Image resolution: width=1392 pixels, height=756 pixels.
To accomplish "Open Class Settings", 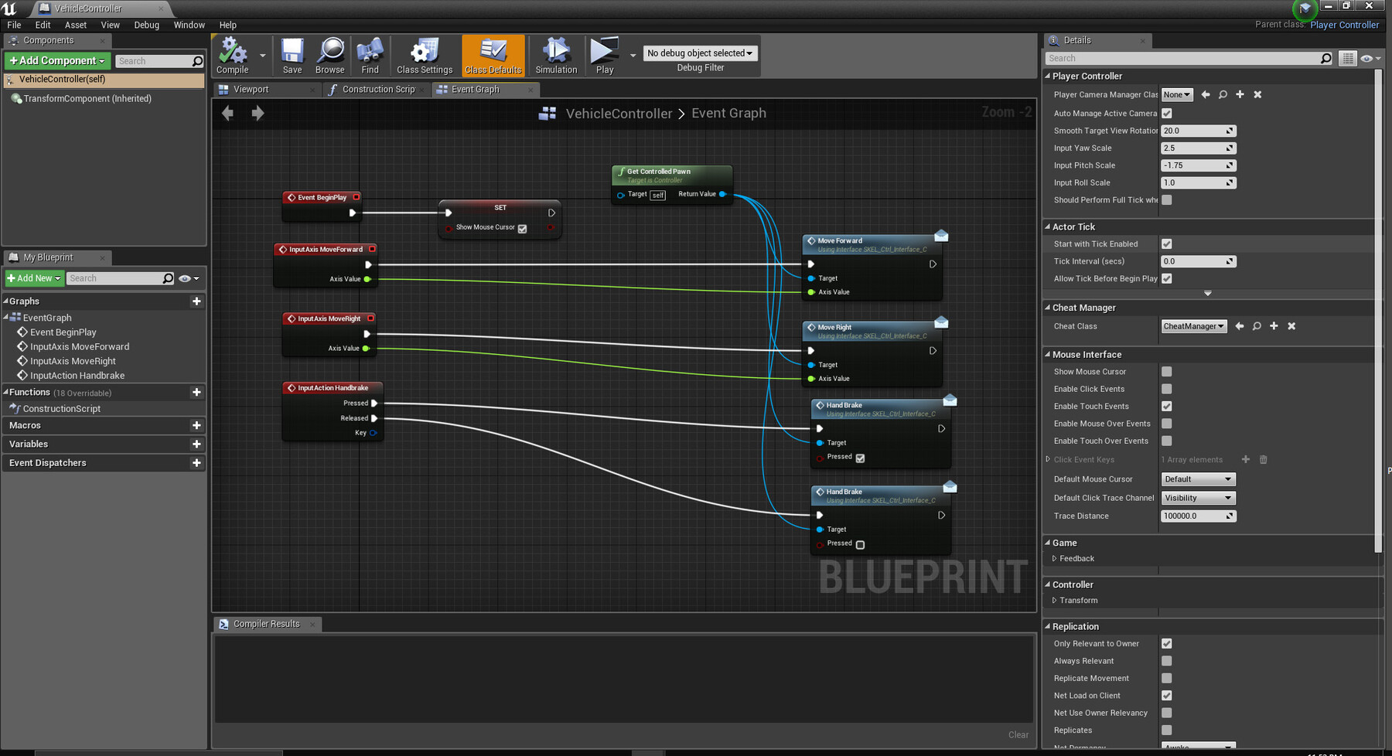I will 424,55.
